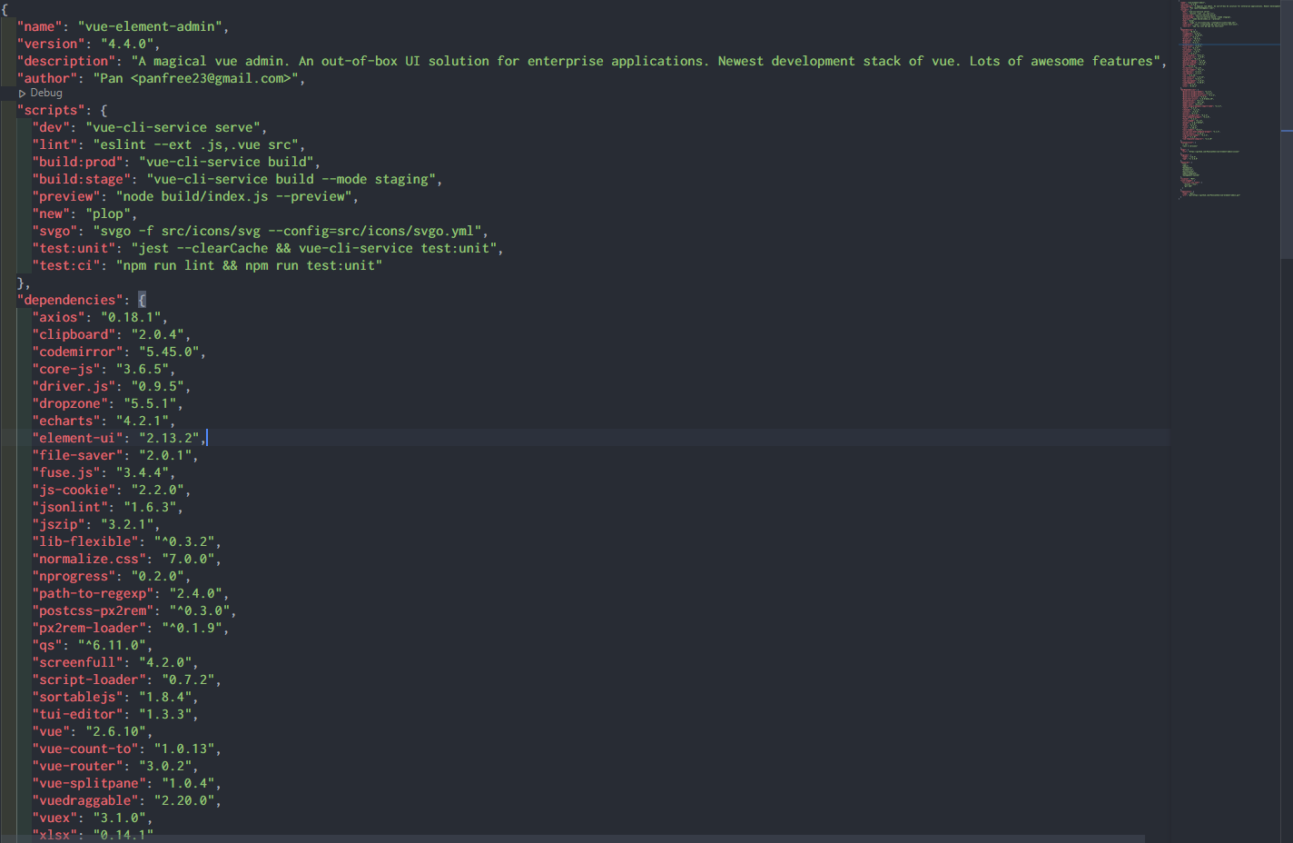Click the "normalize.css" dependency key
This screenshot has width=1293, height=843.
[89, 559]
